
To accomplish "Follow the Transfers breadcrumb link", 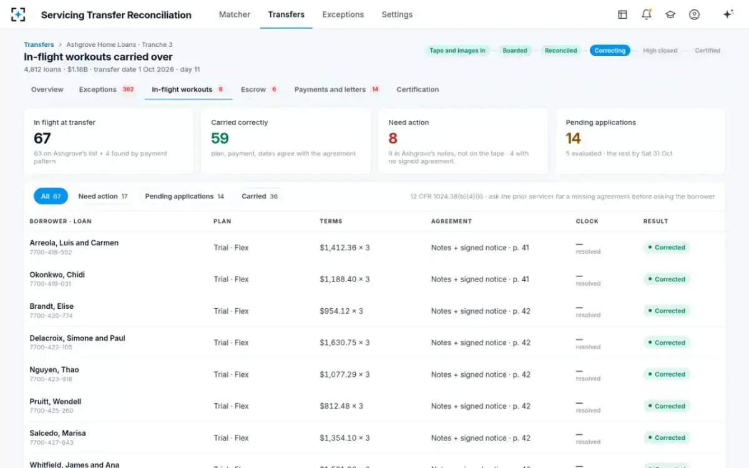I will coord(39,44).
